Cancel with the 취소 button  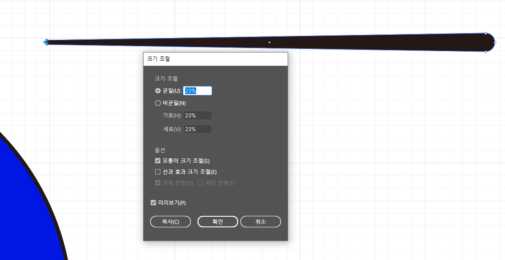click(261, 222)
